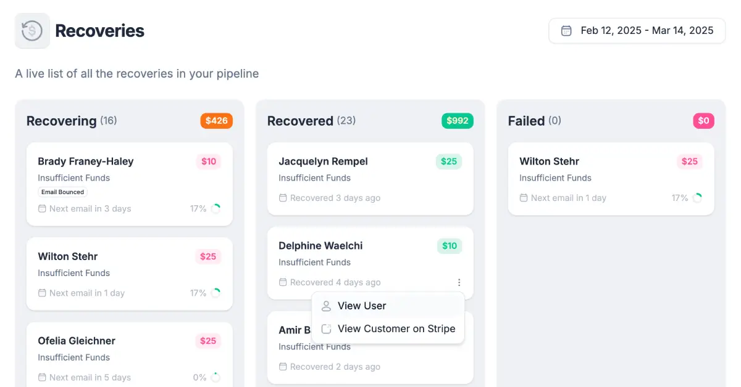The image size is (741, 387).
Task: Select View User from the context menu
Action: coord(362,306)
